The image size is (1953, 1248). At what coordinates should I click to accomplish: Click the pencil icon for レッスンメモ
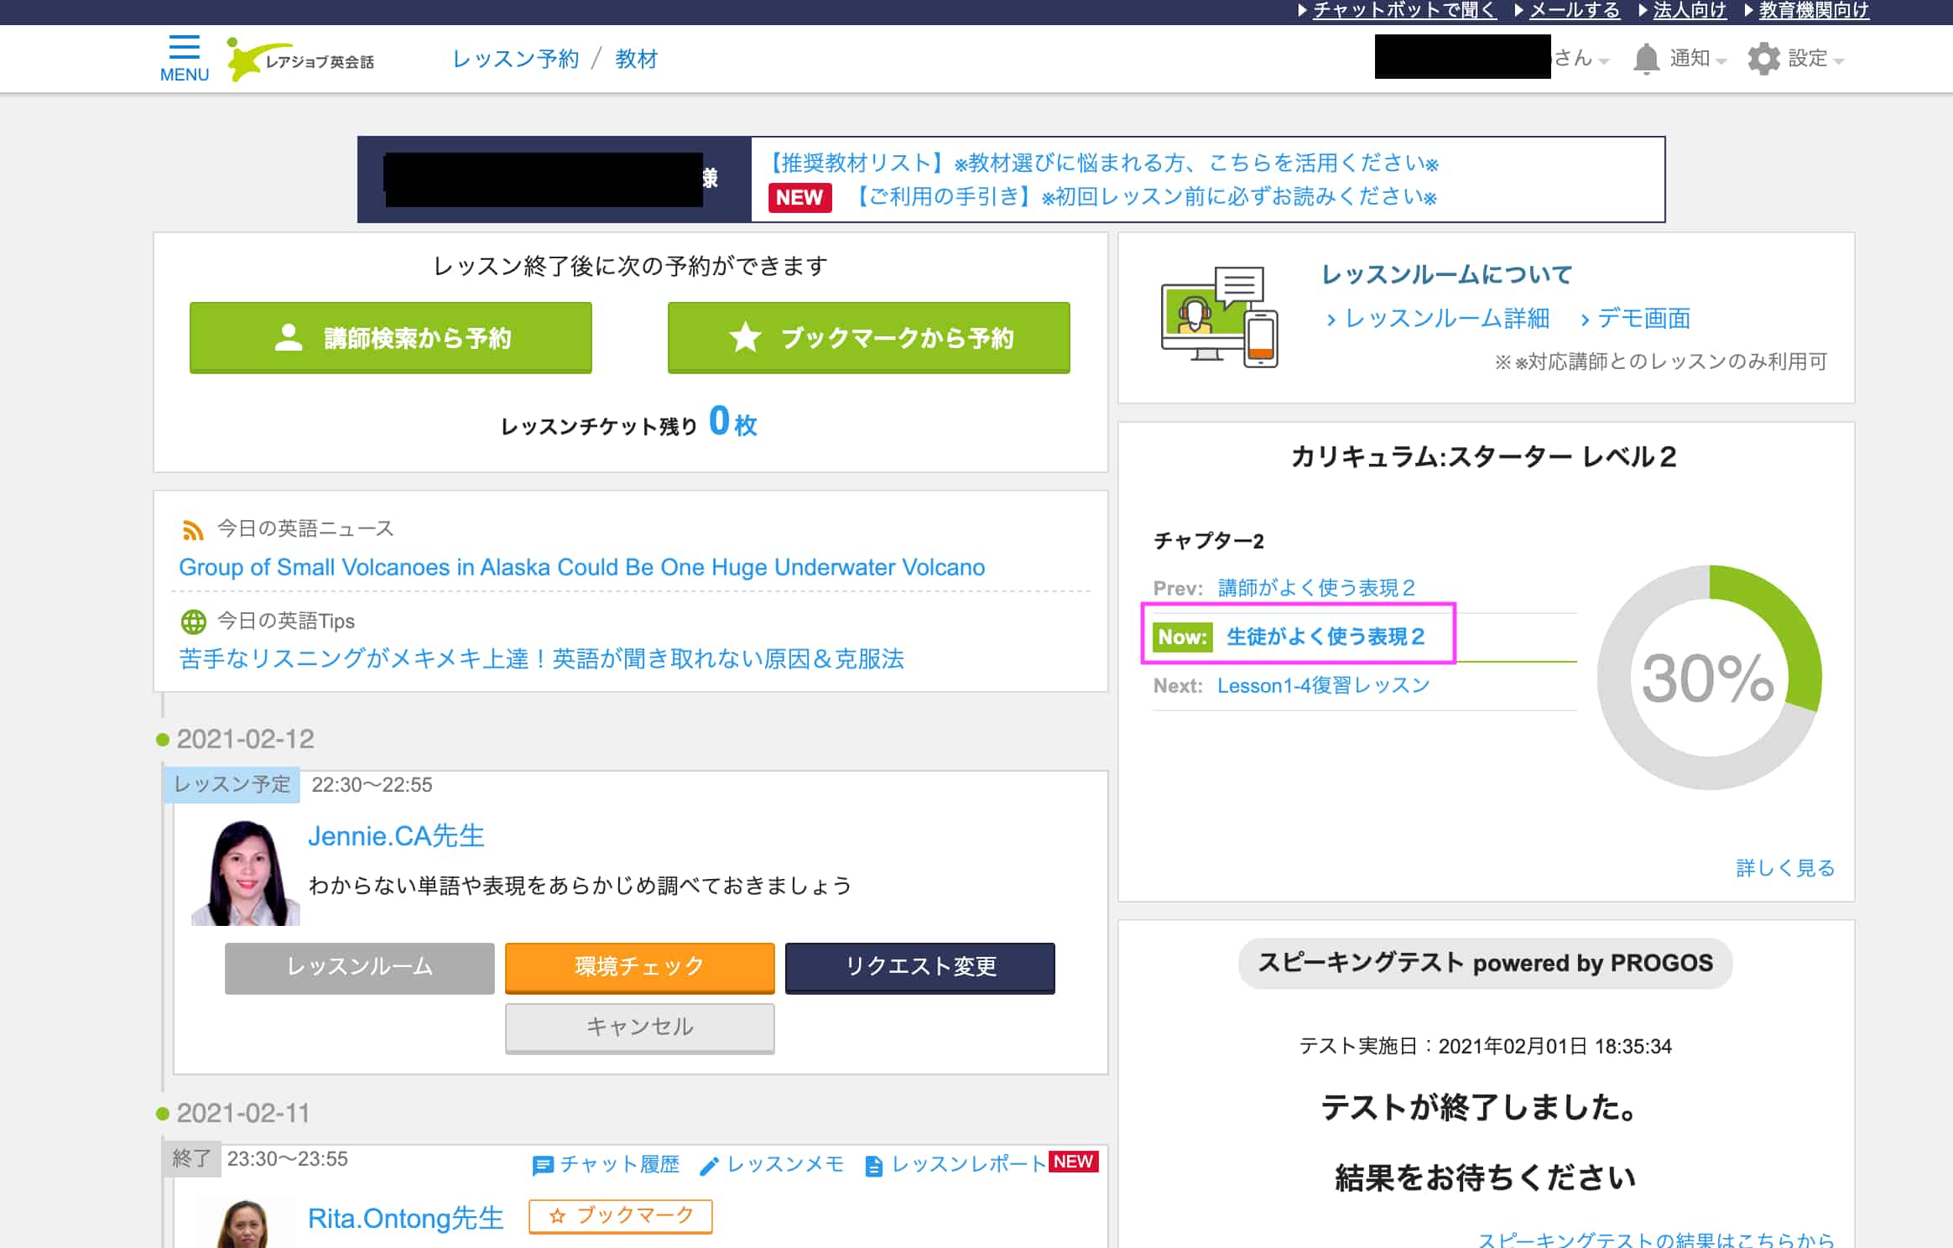tap(711, 1164)
